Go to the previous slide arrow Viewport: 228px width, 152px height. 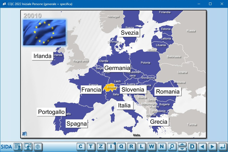pos(202,147)
